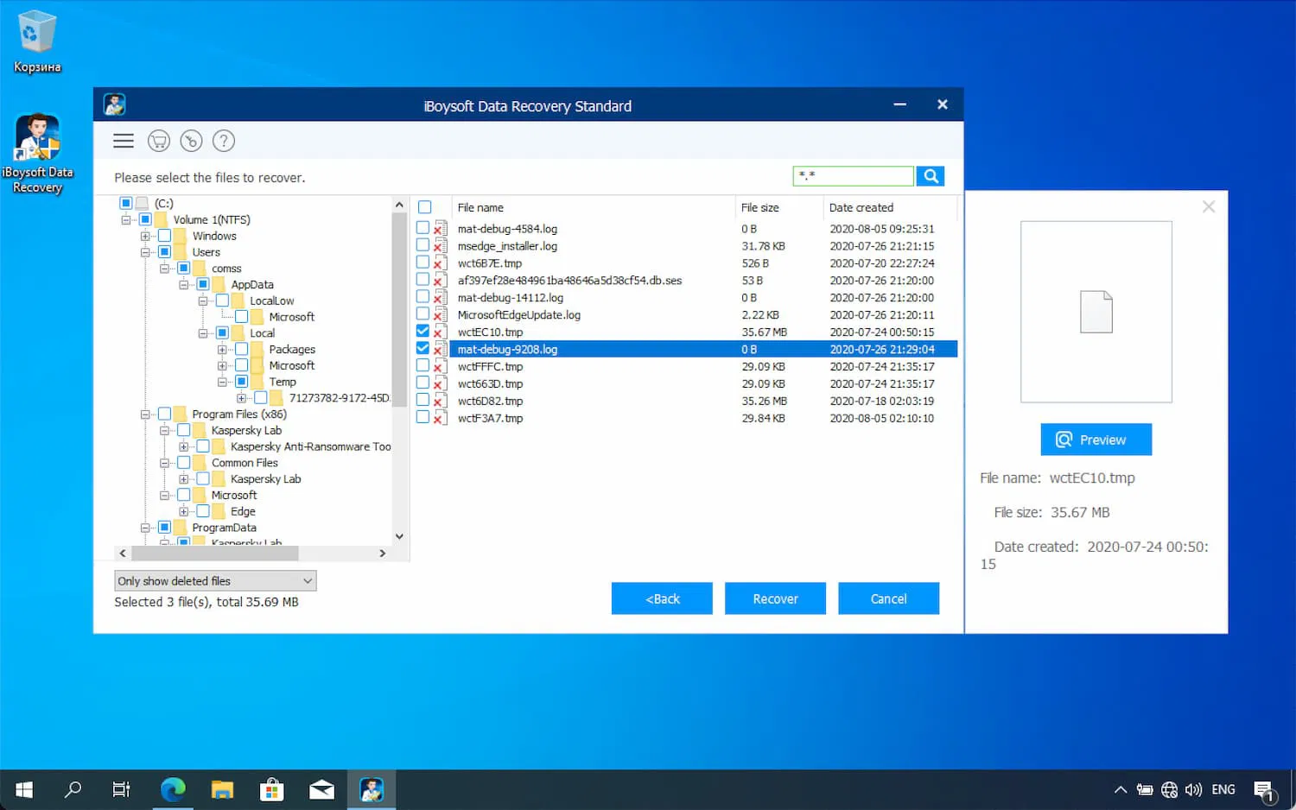This screenshot has width=1296, height=810.
Task: Collapse the Users folder in the tree
Action: pyautogui.click(x=146, y=251)
